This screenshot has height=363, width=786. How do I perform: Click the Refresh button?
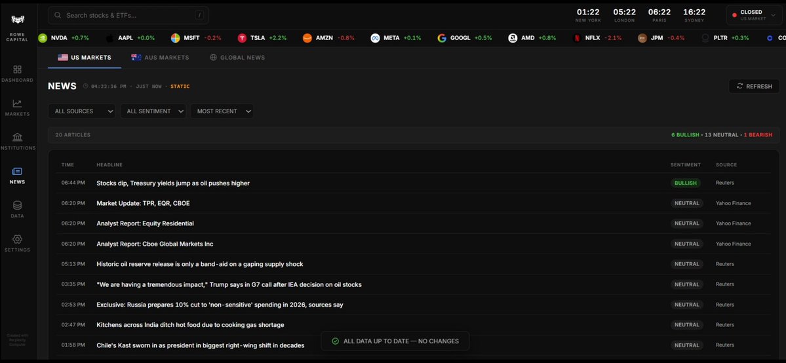tap(754, 86)
